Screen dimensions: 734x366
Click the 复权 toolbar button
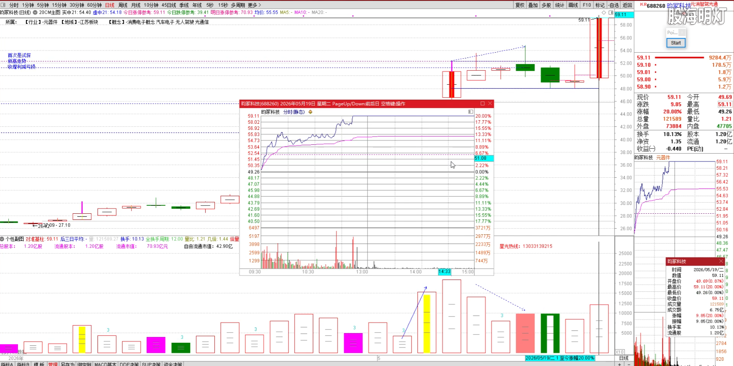(x=520, y=5)
